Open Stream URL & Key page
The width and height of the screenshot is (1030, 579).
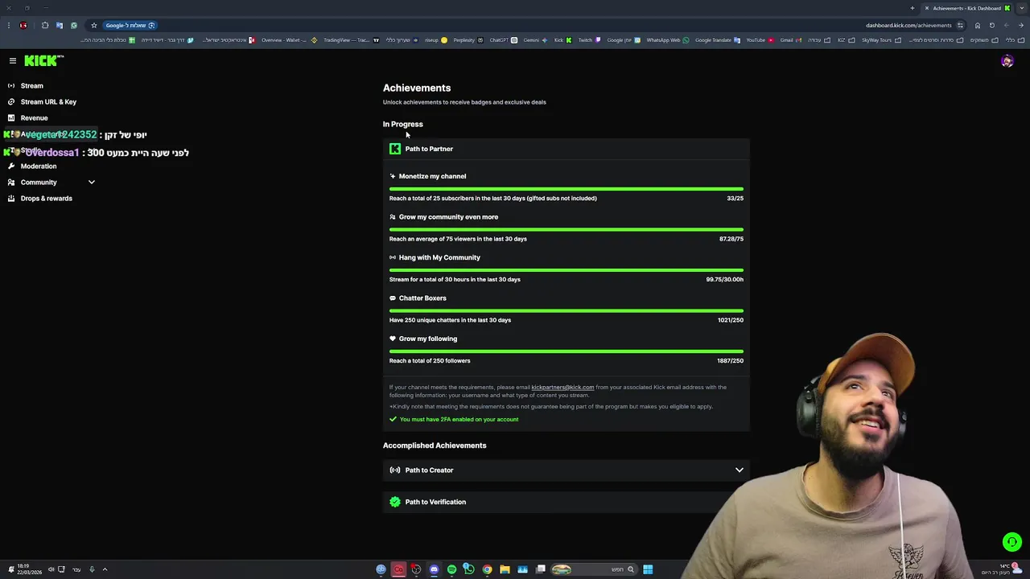click(48, 101)
